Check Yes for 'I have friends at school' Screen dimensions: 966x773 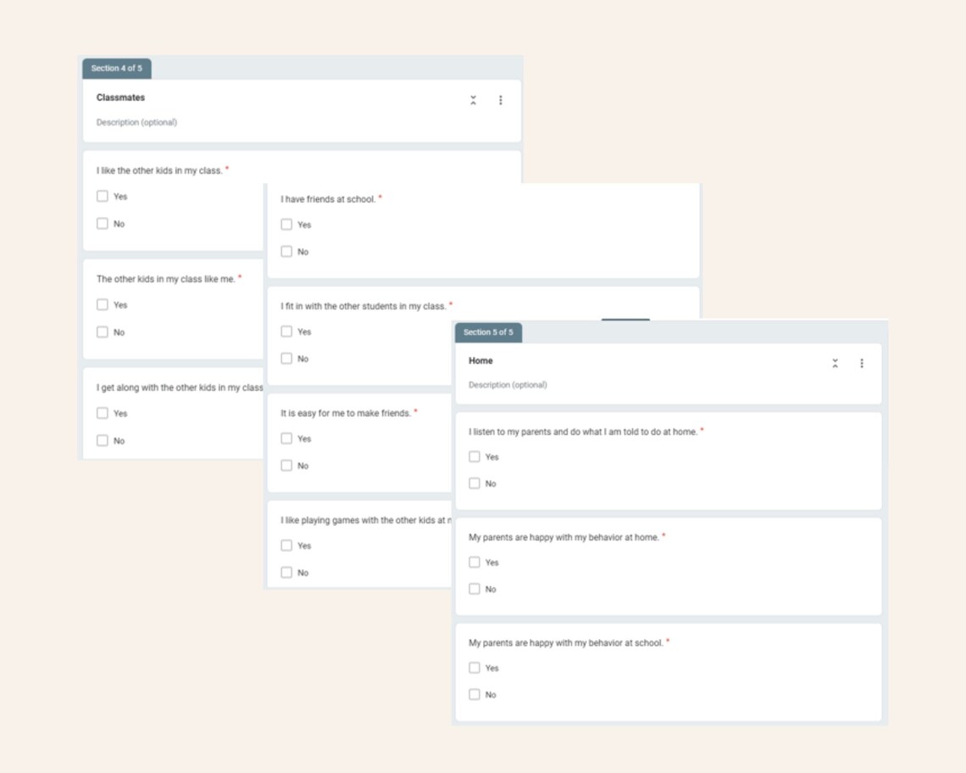pyautogui.click(x=286, y=225)
